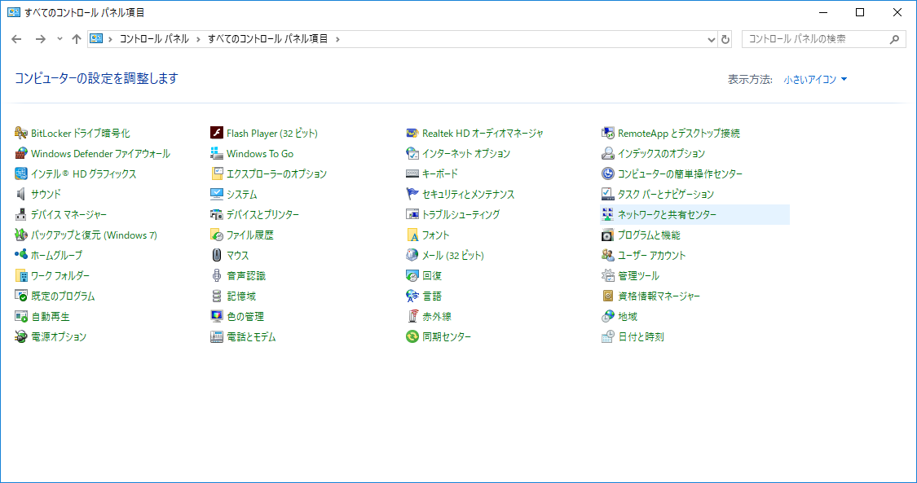Open the ワーク フォルダー link
Screen dimensions: 917x483
[60, 275]
